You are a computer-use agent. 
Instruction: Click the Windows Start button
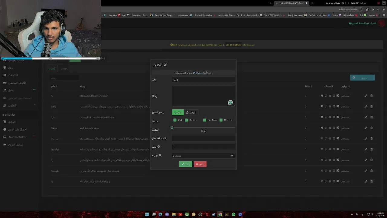(x=147, y=214)
